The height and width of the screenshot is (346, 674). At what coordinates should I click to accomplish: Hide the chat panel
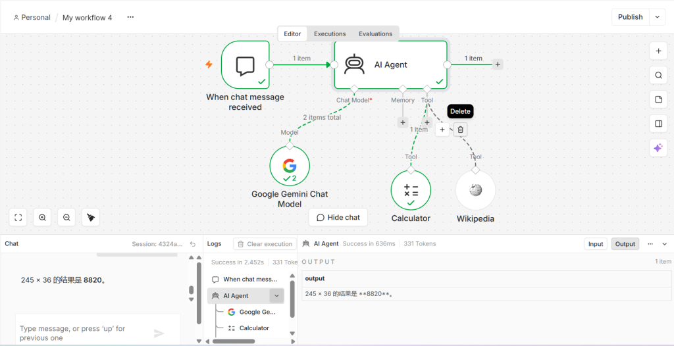pyautogui.click(x=338, y=218)
